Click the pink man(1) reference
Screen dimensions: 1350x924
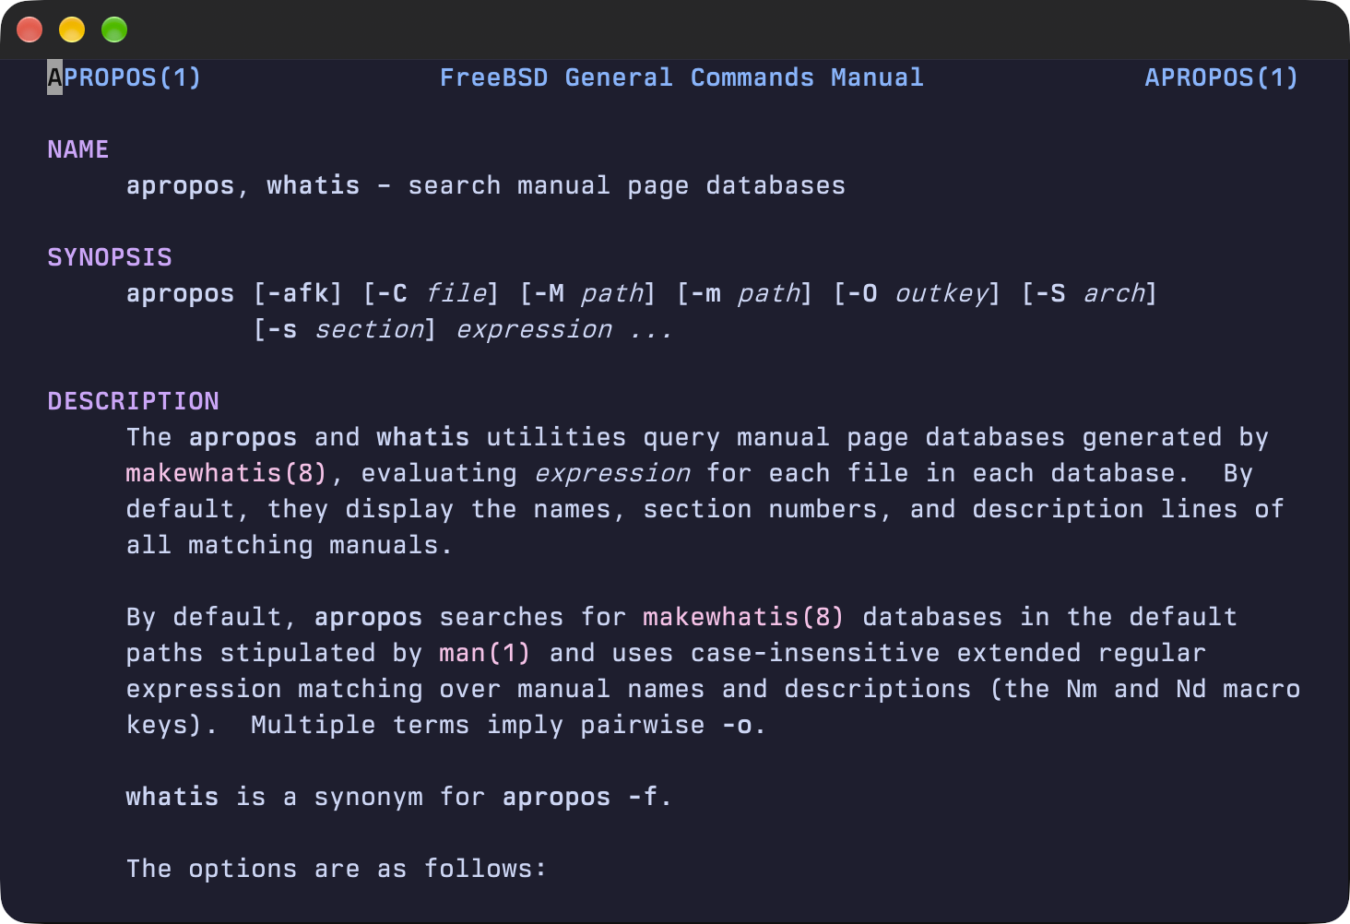485,653
